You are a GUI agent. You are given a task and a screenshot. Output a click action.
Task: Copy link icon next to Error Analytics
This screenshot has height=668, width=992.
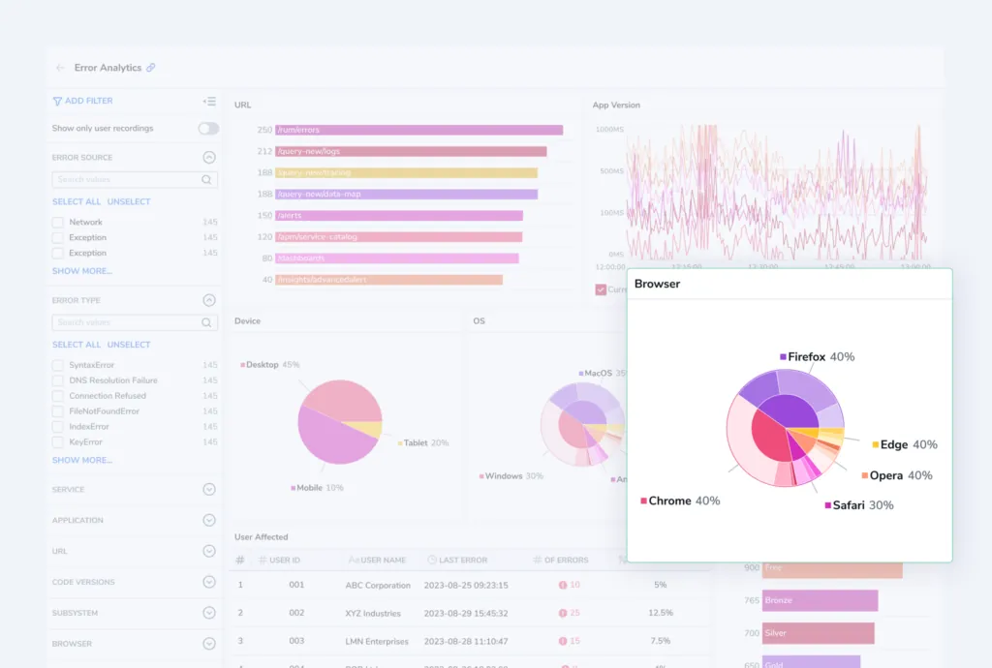150,68
